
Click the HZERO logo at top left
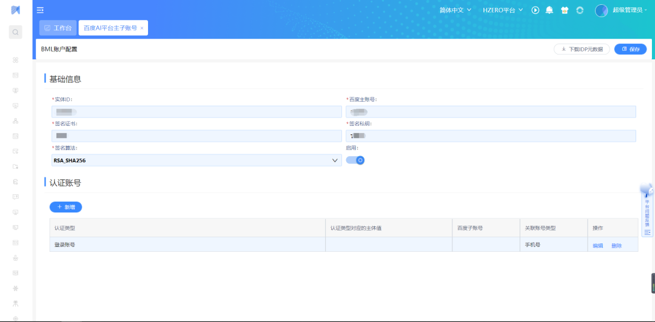[16, 10]
